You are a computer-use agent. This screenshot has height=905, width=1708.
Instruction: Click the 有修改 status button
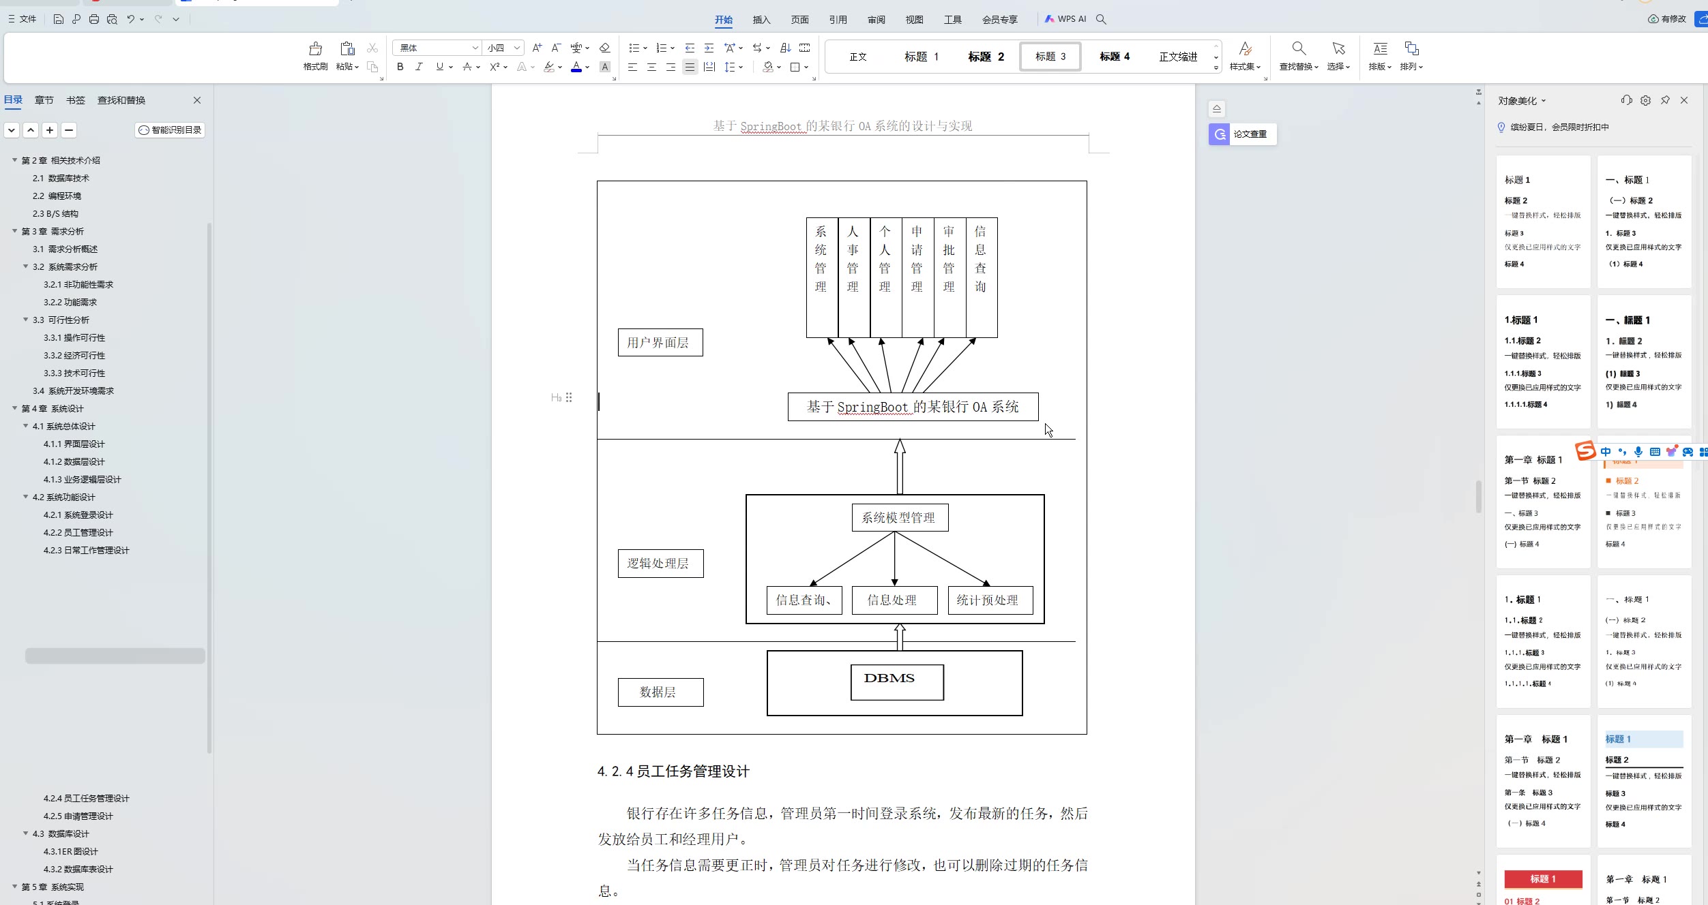pyautogui.click(x=1667, y=19)
